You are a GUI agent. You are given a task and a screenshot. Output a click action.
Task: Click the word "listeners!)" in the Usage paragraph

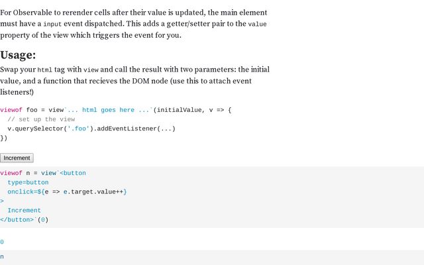(x=17, y=92)
